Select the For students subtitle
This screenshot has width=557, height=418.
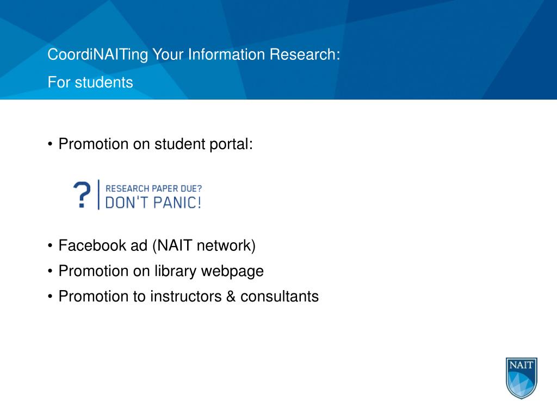90,82
